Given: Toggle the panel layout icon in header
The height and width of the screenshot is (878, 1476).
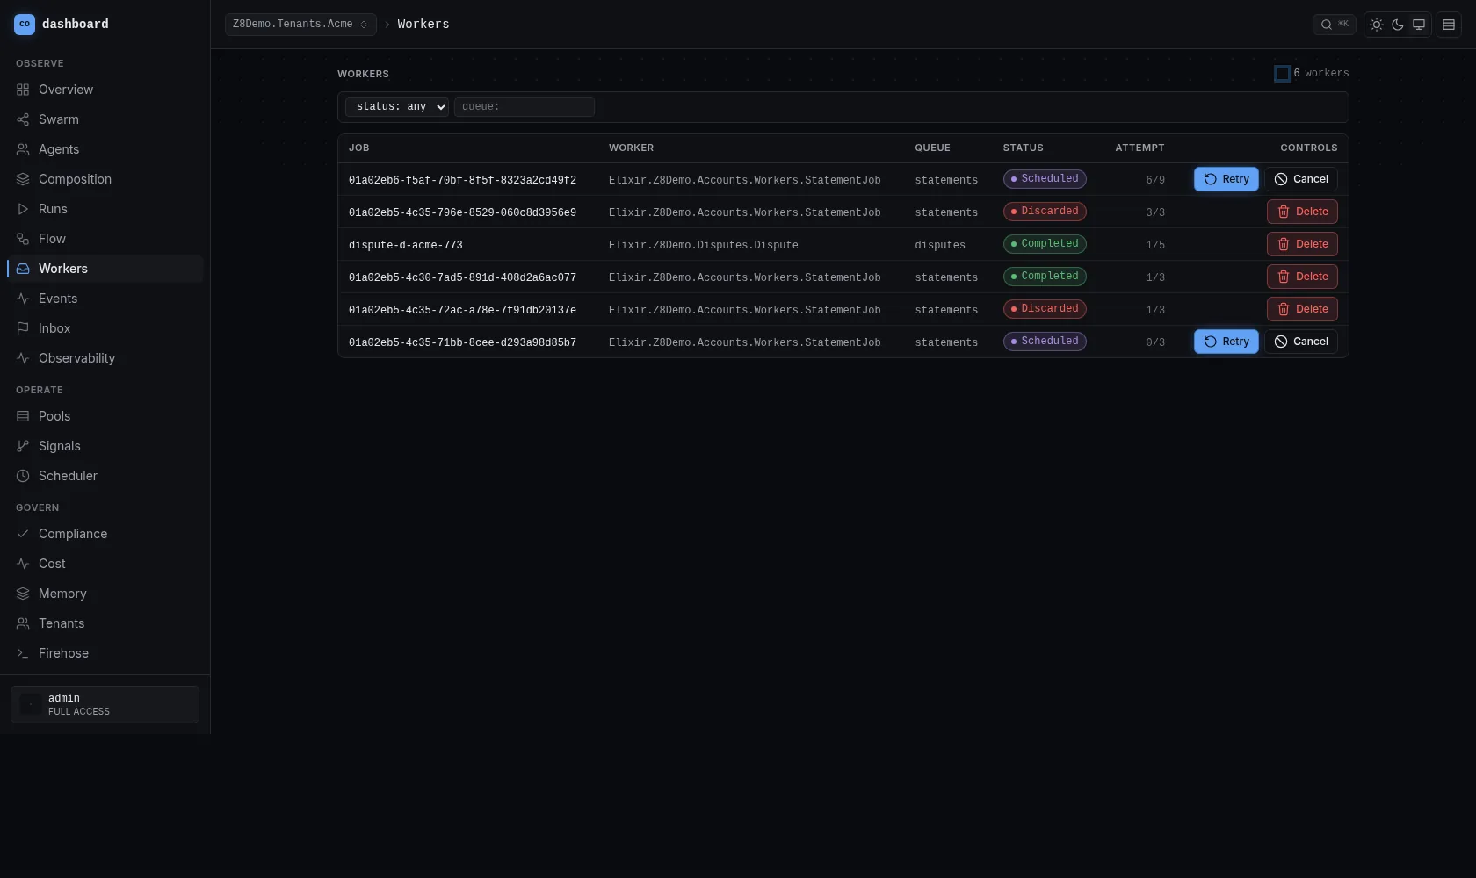Looking at the screenshot, I should pyautogui.click(x=1449, y=25).
